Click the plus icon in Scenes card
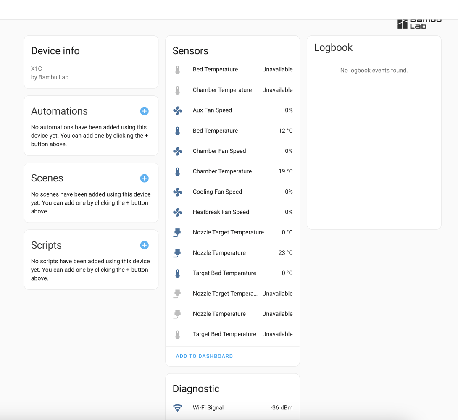 click(x=144, y=178)
